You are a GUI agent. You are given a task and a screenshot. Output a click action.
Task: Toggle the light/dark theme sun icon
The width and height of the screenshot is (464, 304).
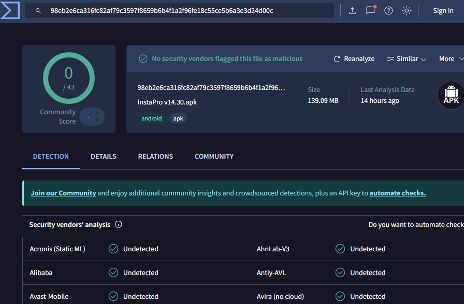tap(407, 11)
